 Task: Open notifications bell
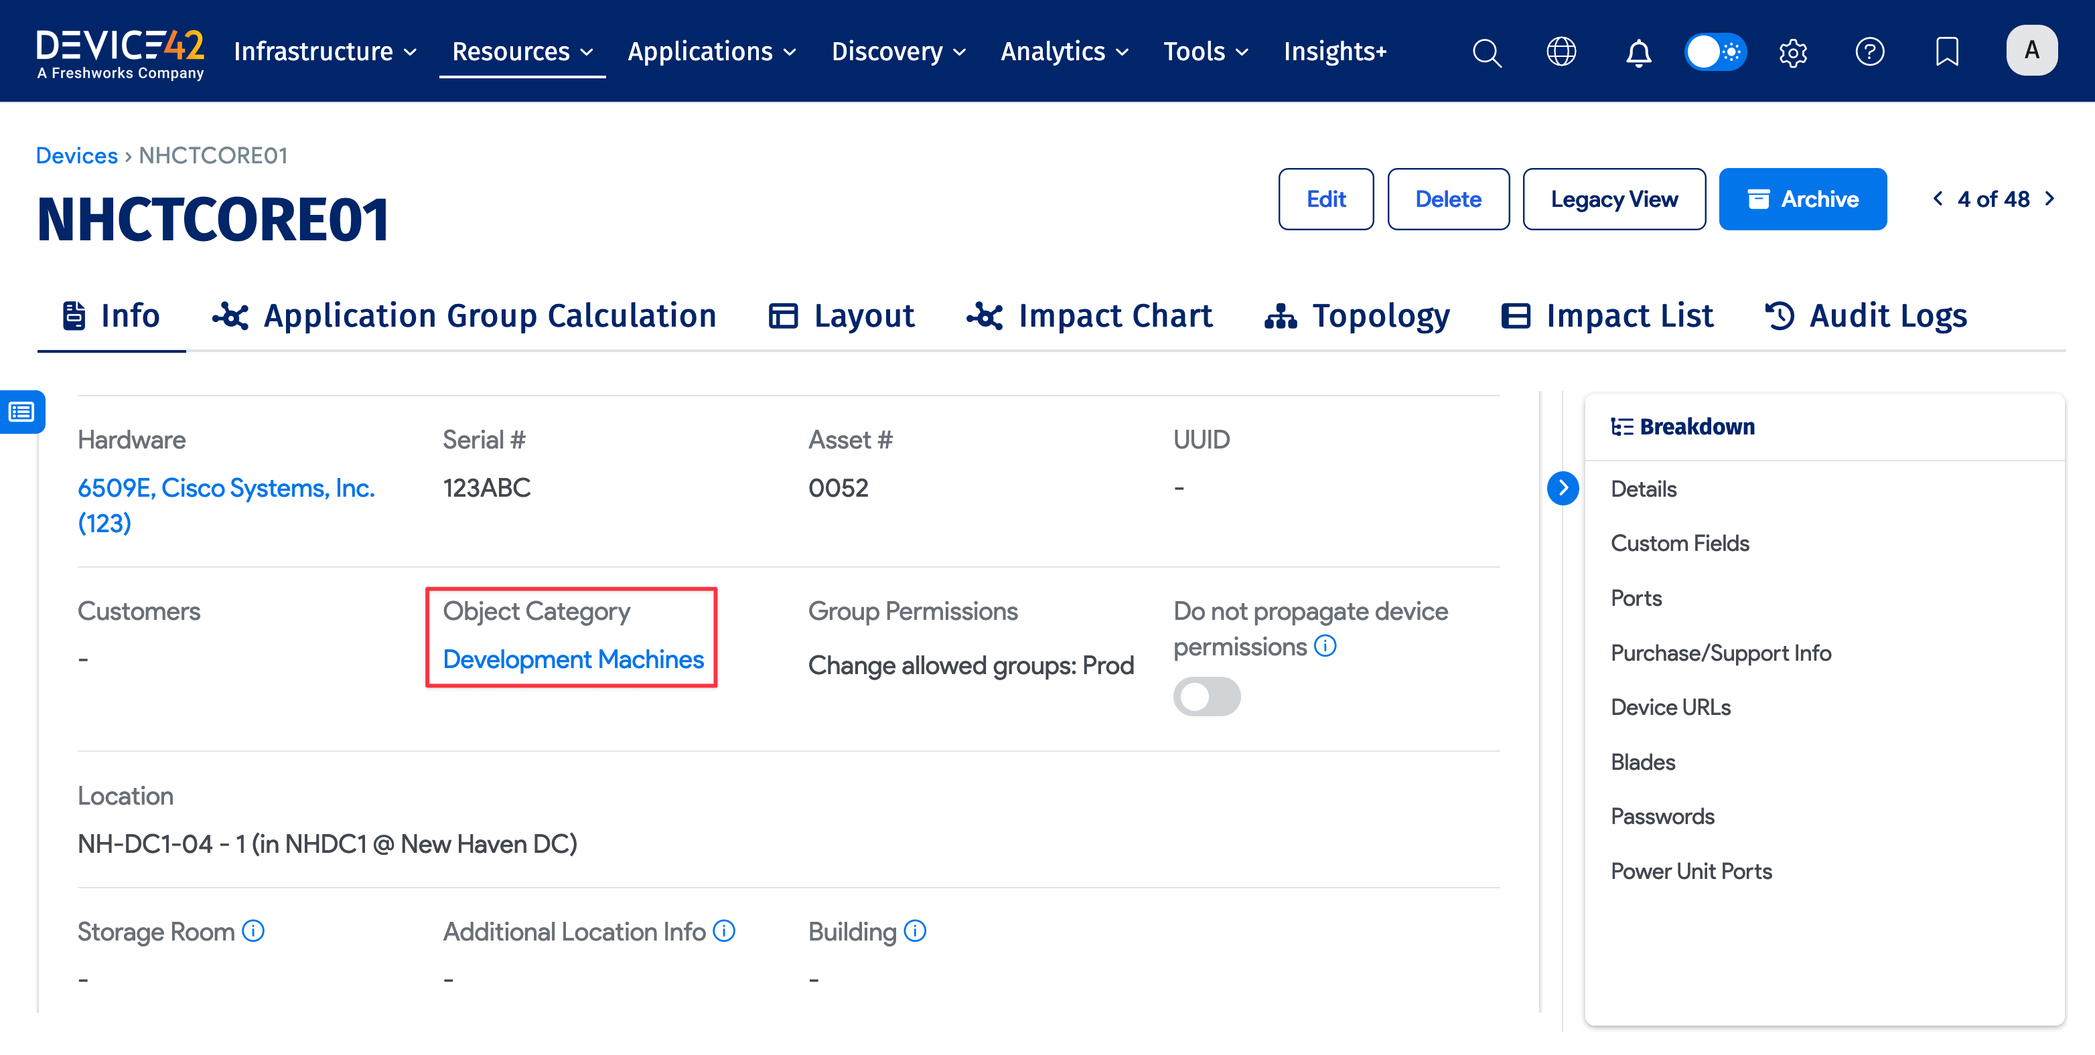pyautogui.click(x=1638, y=51)
